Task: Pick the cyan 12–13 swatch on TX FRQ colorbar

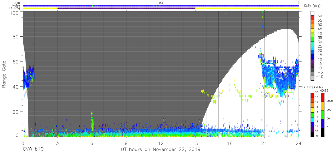Action: (312, 119)
